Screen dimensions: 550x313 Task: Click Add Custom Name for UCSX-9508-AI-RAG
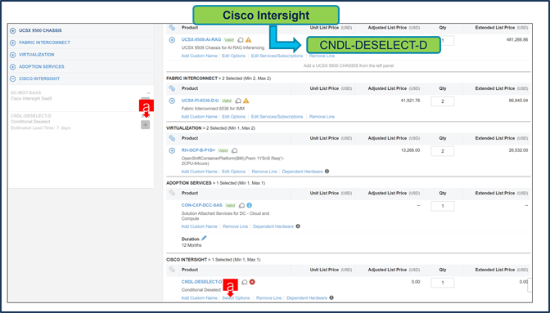point(199,56)
